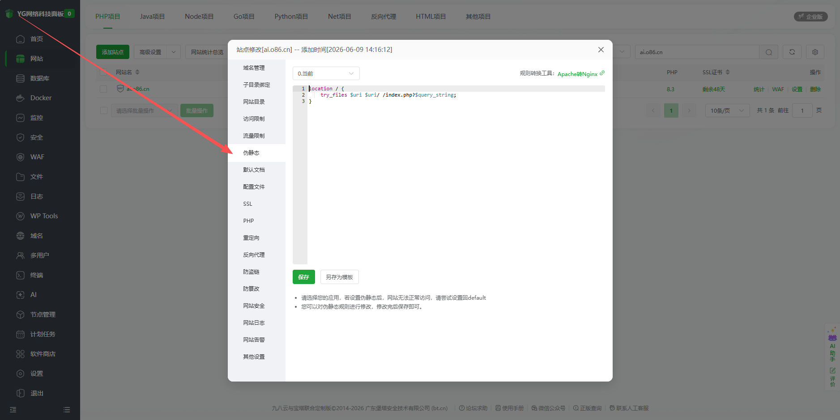
Task: Click the 网站统计总览 button
Action: point(207,52)
